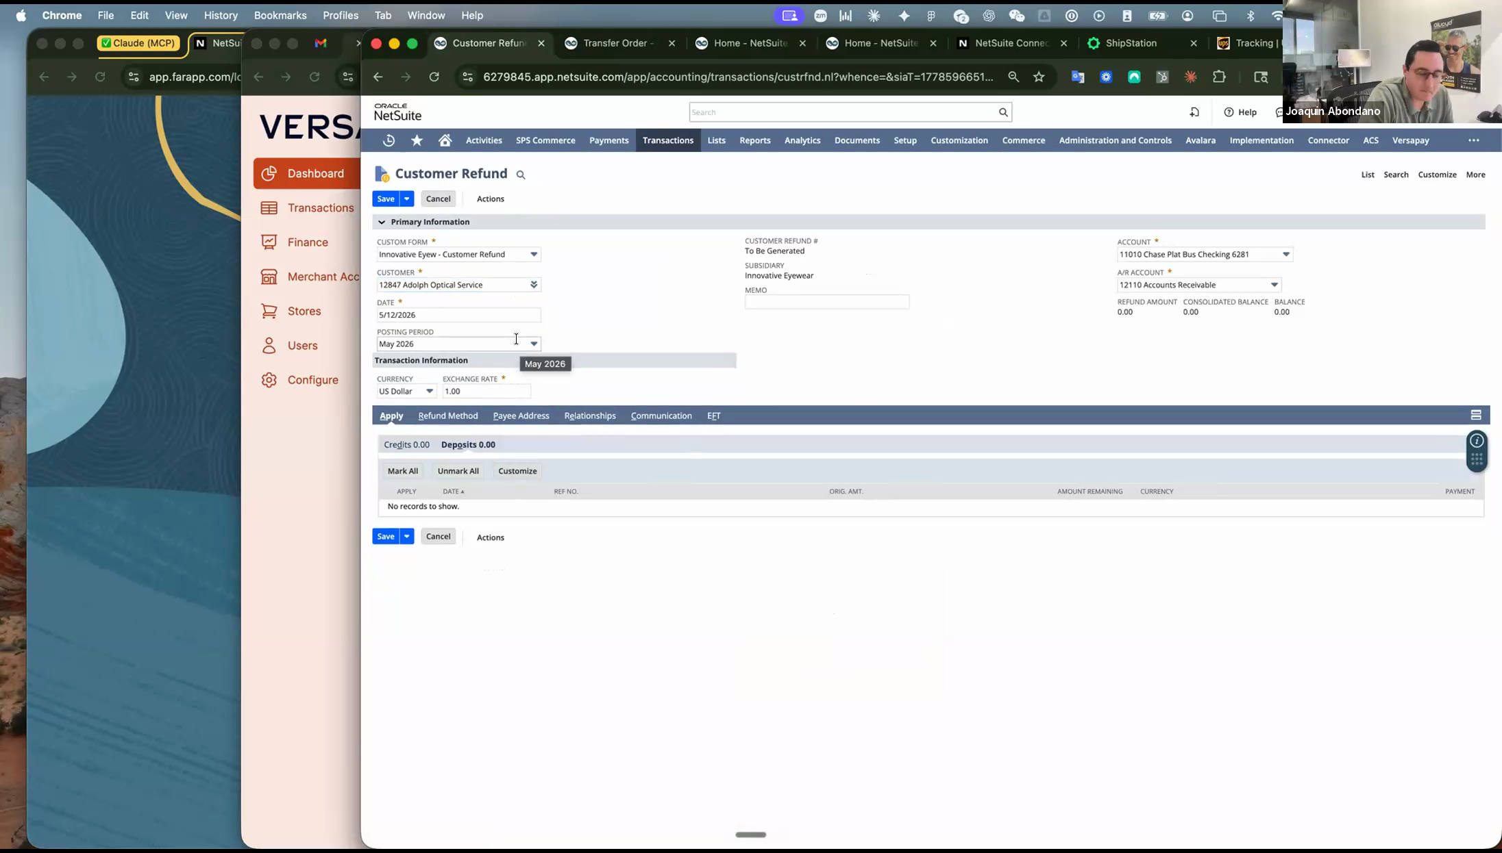Click Mark All button

402,471
